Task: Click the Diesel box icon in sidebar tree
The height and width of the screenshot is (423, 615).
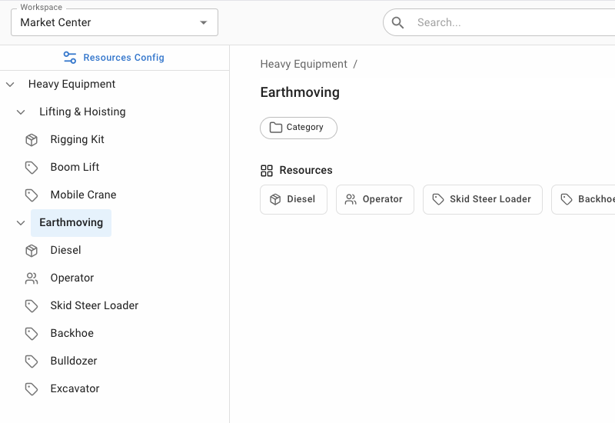Action: 32,251
